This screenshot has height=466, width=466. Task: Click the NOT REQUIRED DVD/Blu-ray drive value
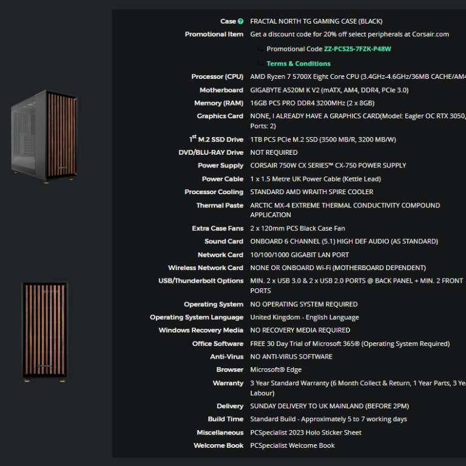tap(274, 152)
